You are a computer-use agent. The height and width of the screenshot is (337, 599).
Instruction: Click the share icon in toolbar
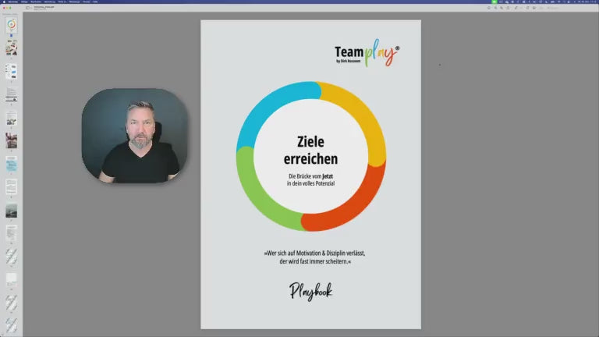tap(509, 8)
